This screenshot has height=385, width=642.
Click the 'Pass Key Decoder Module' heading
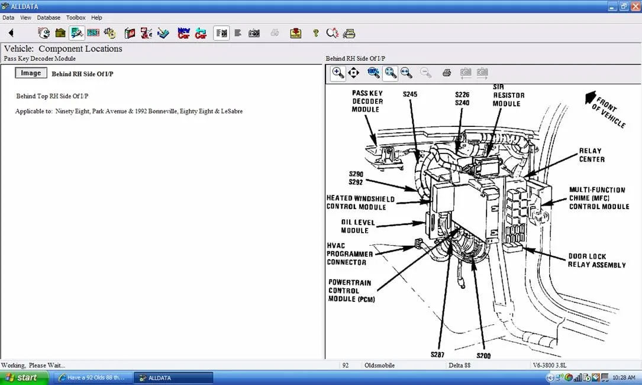(40, 58)
